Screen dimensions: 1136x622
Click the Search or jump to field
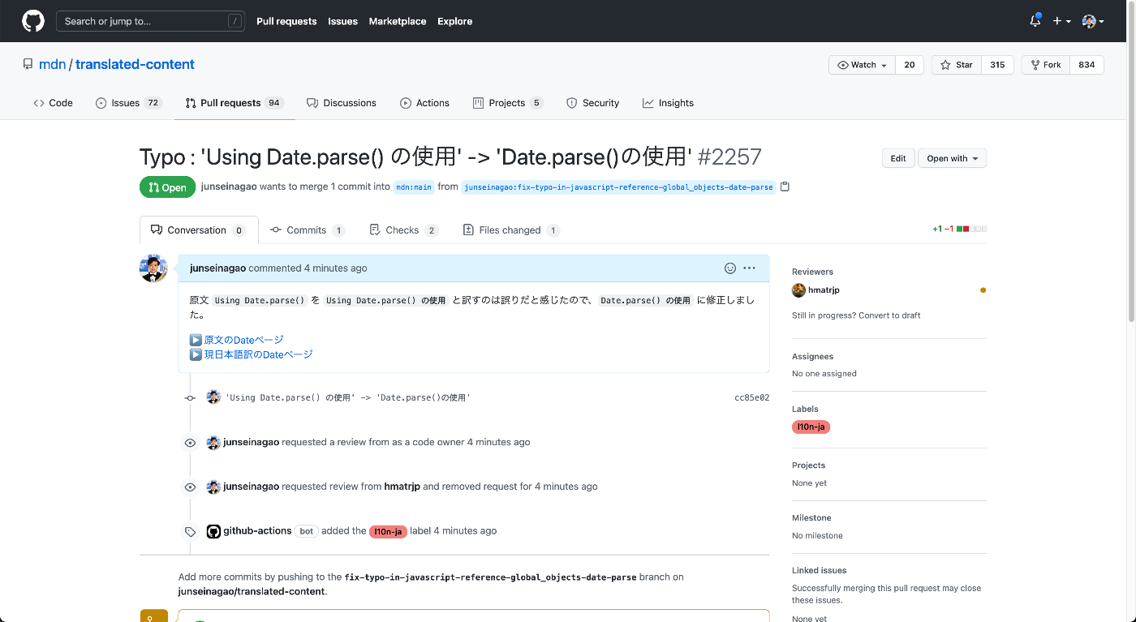click(x=150, y=21)
